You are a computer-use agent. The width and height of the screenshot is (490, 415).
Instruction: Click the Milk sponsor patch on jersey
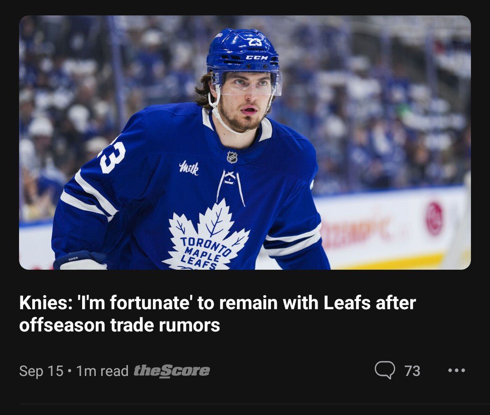[189, 168]
